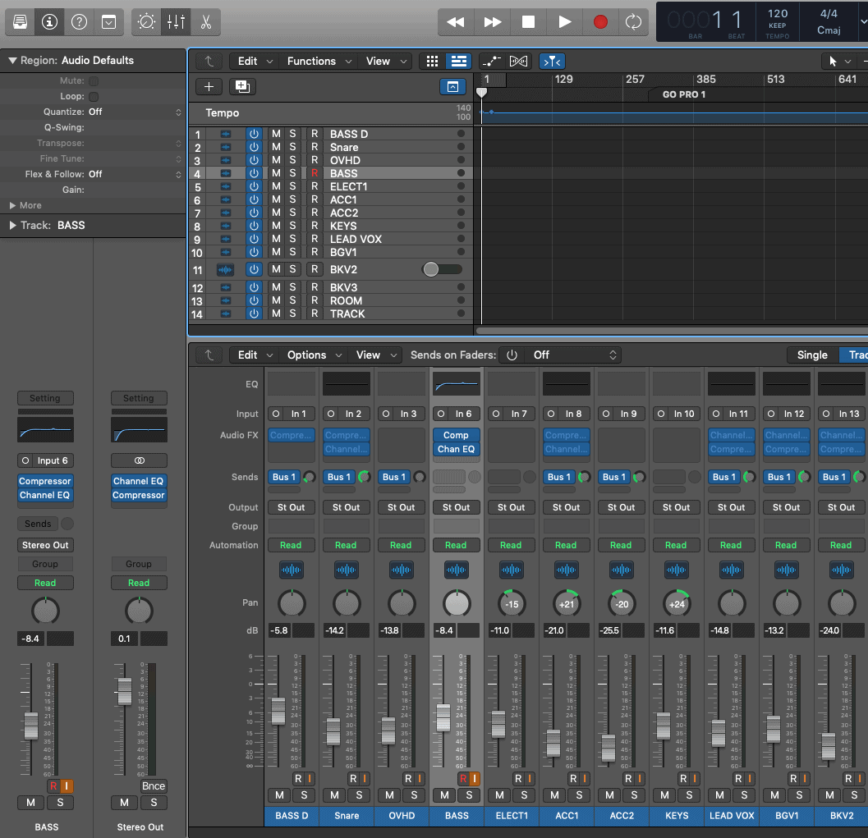Mute the Snare track
This screenshot has height=838, width=868.
[x=277, y=146]
